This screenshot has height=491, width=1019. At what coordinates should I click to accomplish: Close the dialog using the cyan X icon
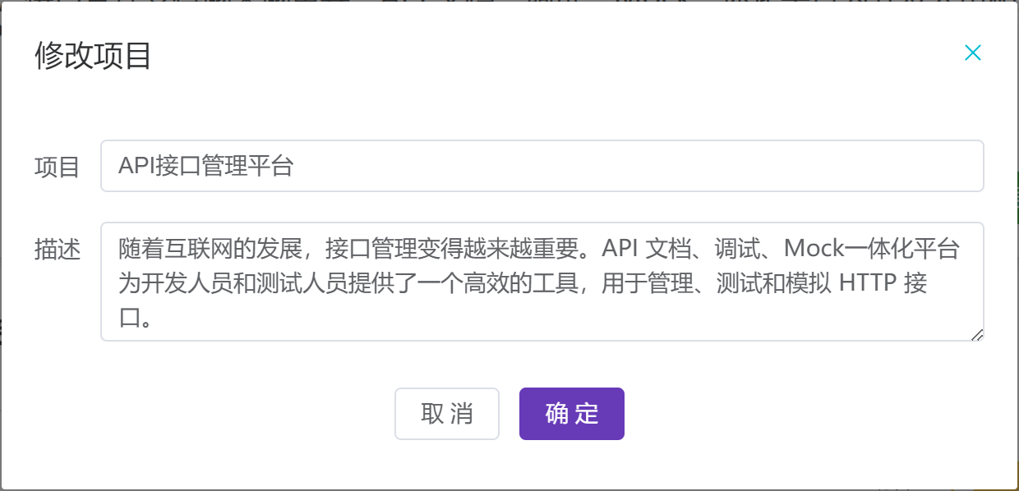tap(973, 53)
